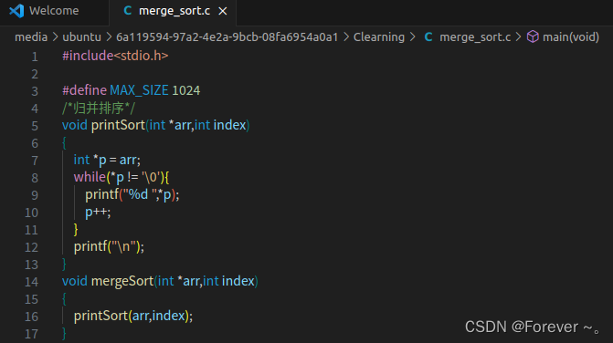
Task: Switch to the Welcome tab
Action: tap(54, 11)
